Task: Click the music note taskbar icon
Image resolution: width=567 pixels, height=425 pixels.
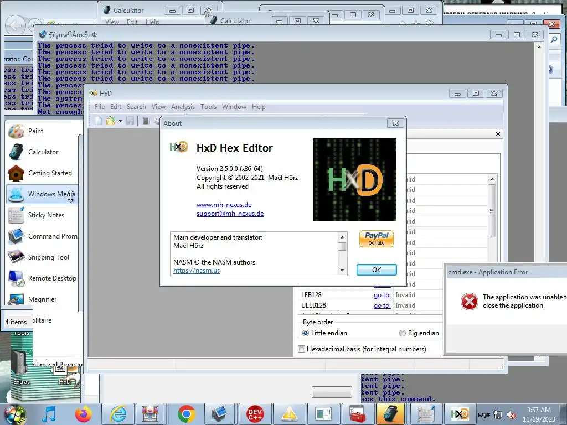Action: click(49, 414)
